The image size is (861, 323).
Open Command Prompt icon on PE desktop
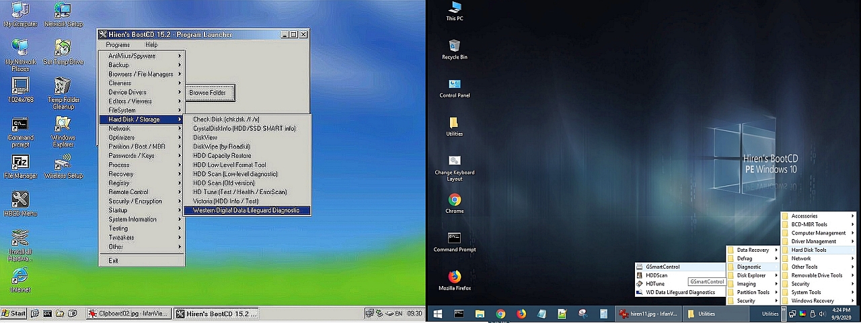pyautogui.click(x=455, y=242)
